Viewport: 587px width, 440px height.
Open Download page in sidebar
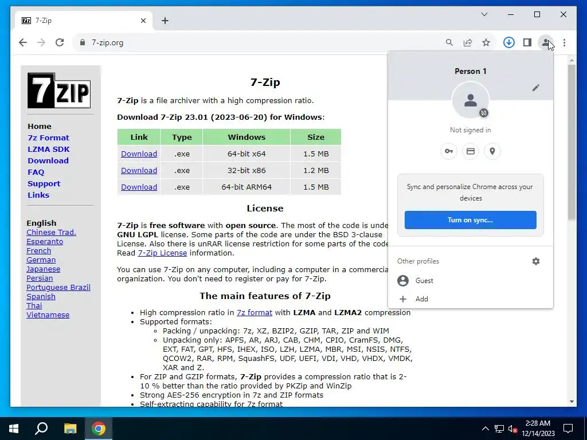48,161
